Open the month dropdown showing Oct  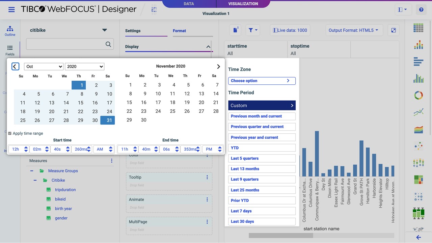click(x=44, y=66)
